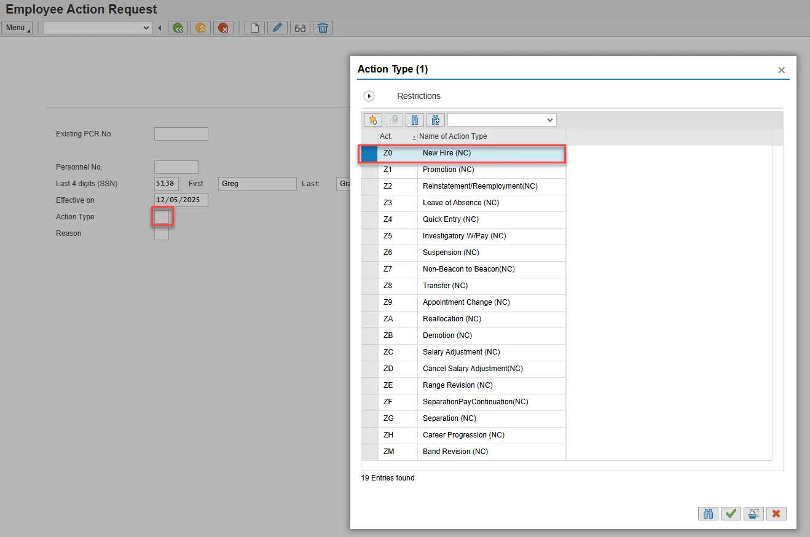Click the trash delete icon in main toolbar
Image resolution: width=810 pixels, height=537 pixels.
pyautogui.click(x=323, y=28)
